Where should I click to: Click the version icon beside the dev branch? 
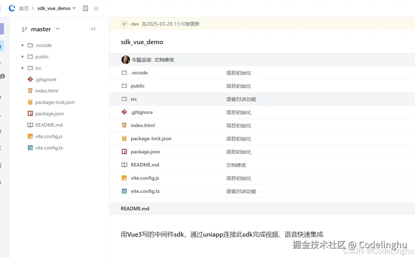[124, 24]
